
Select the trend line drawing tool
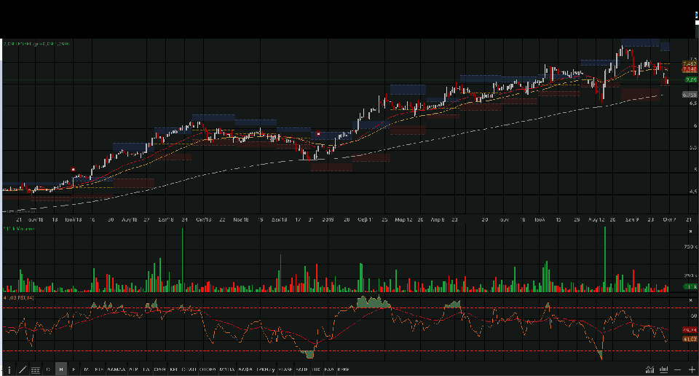pos(23,370)
